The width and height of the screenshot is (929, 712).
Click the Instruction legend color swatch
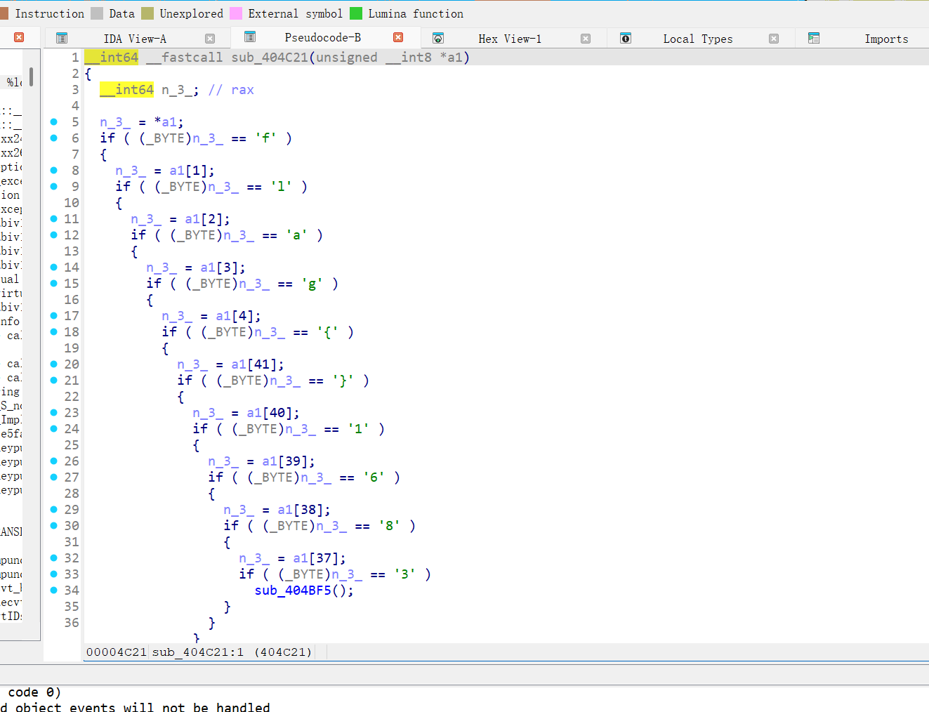[4, 13]
